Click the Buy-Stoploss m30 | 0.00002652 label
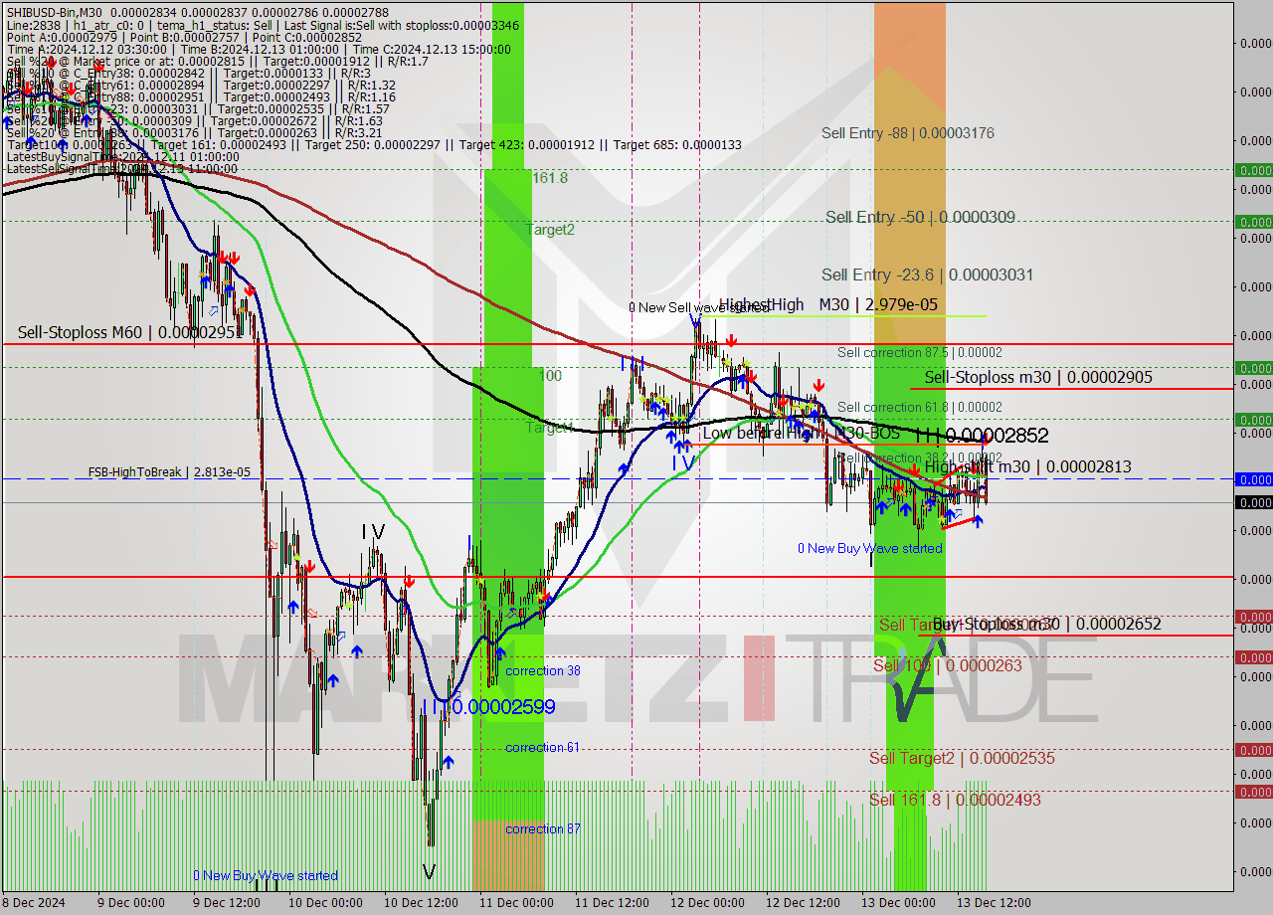Image resolution: width=1273 pixels, height=915 pixels. point(1046,624)
